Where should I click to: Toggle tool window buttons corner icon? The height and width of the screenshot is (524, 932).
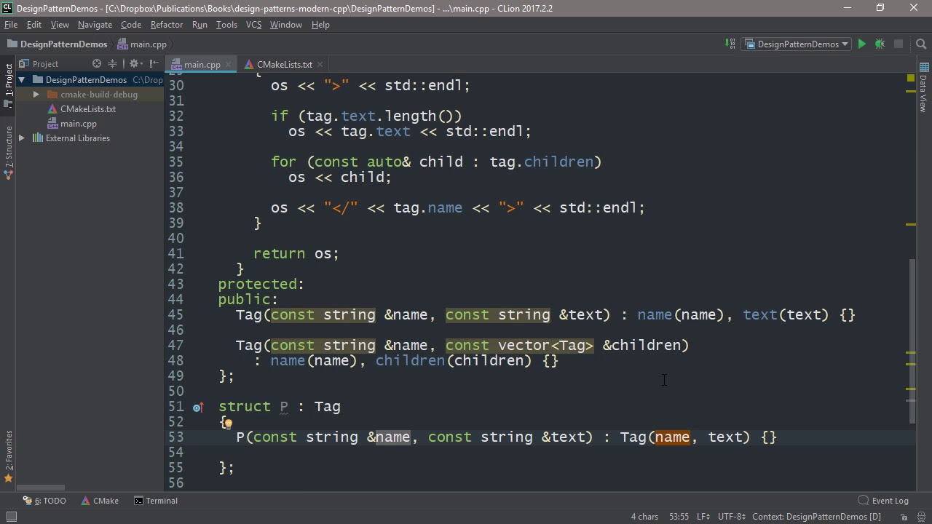tap(11, 517)
